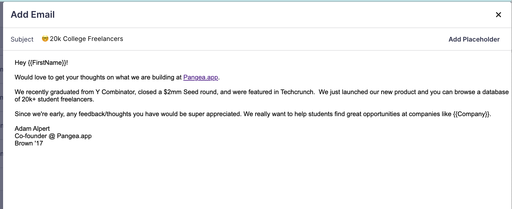Open the Pangea.app hyperlink in the body
Viewport: 512px width, 209px height.
201,77
